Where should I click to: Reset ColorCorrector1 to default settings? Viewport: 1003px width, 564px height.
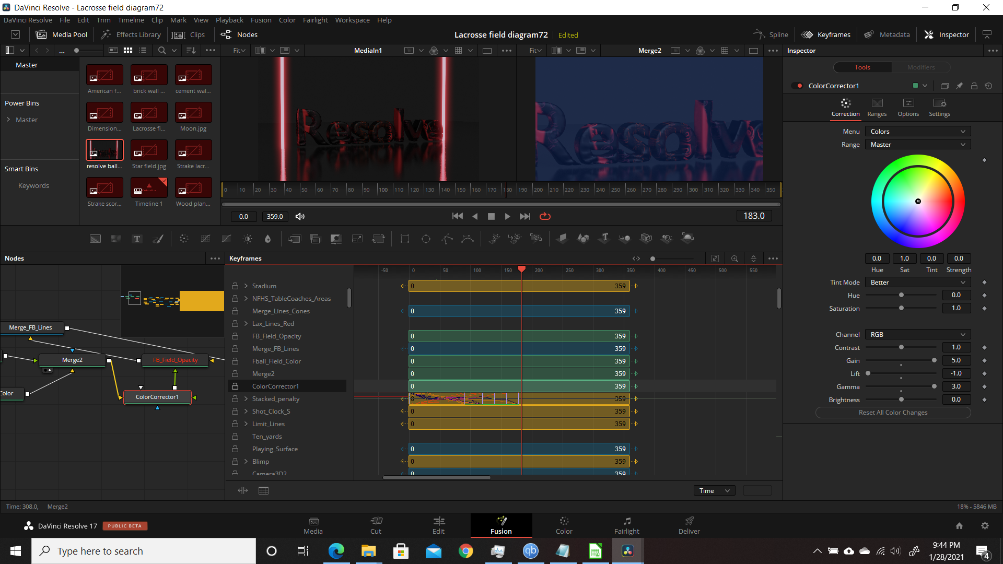click(x=988, y=86)
